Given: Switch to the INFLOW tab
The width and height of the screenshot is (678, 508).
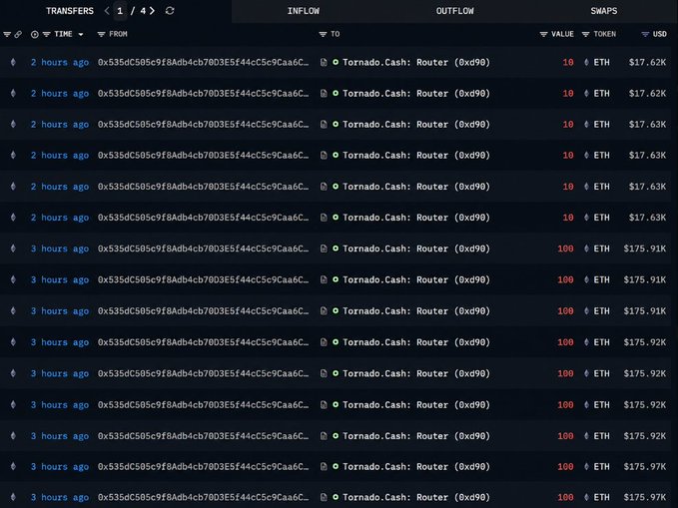Looking at the screenshot, I should click(304, 11).
